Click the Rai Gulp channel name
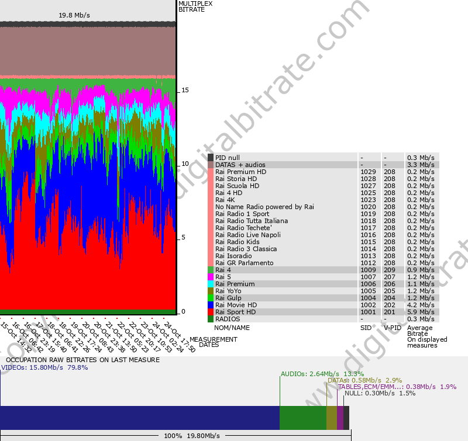 tap(228, 298)
